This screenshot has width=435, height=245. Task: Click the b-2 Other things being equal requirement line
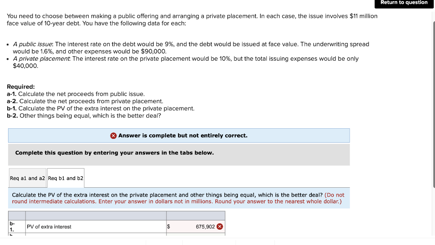pos(85,115)
